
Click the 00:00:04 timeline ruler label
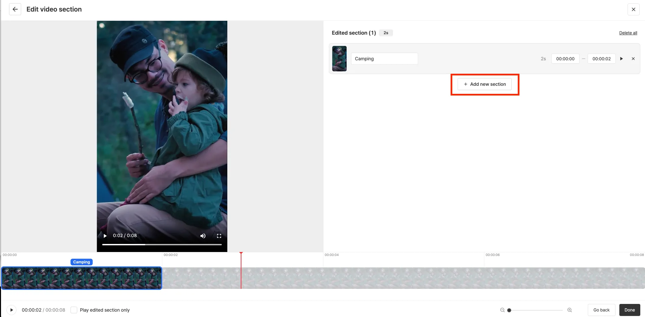click(x=331, y=255)
